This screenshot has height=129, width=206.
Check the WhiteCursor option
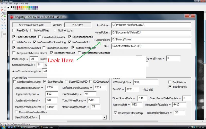[14, 42]
